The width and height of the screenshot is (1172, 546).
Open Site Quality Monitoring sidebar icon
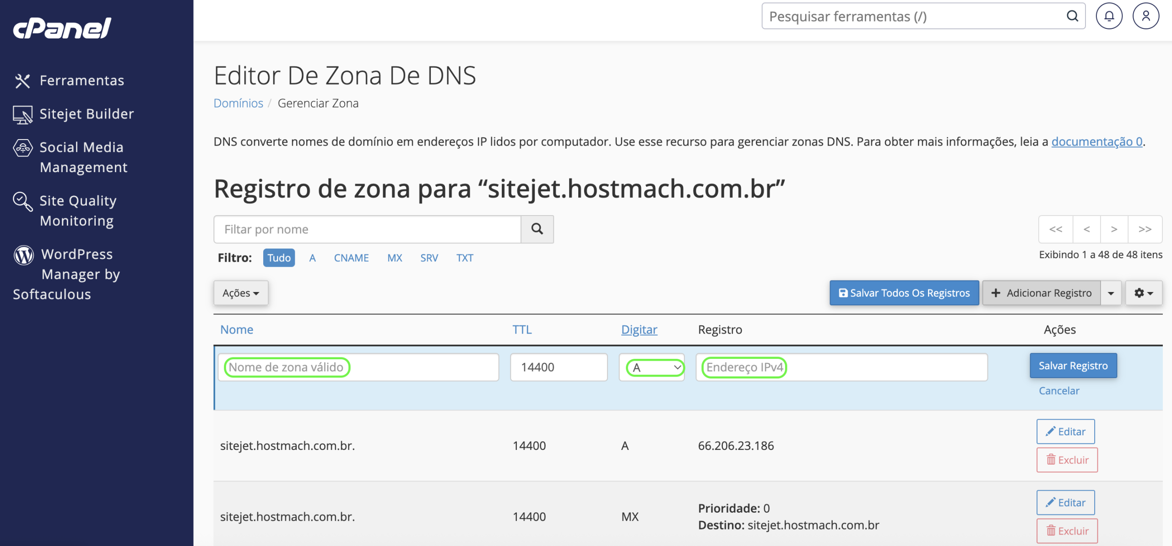pyautogui.click(x=22, y=201)
